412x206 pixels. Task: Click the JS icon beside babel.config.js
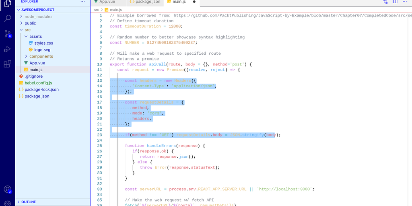coord(21,83)
